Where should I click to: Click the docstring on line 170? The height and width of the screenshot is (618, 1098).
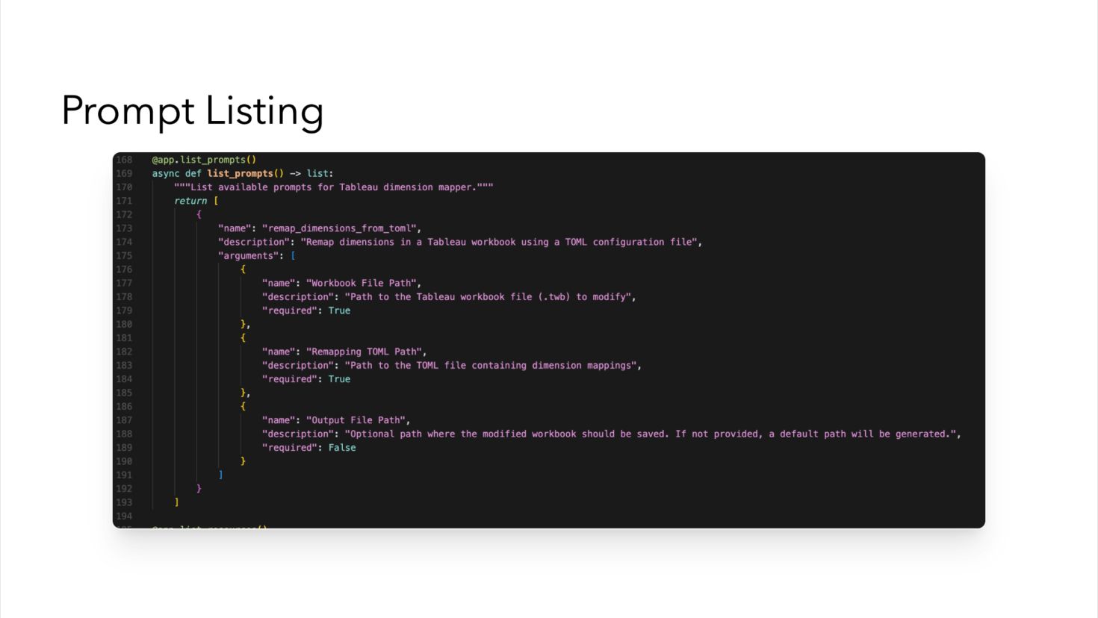point(333,187)
